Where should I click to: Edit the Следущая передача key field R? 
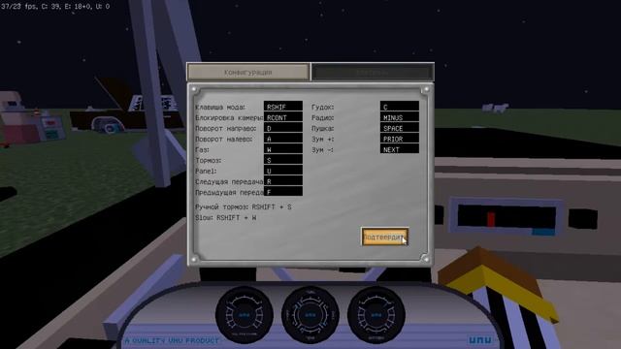pos(283,181)
